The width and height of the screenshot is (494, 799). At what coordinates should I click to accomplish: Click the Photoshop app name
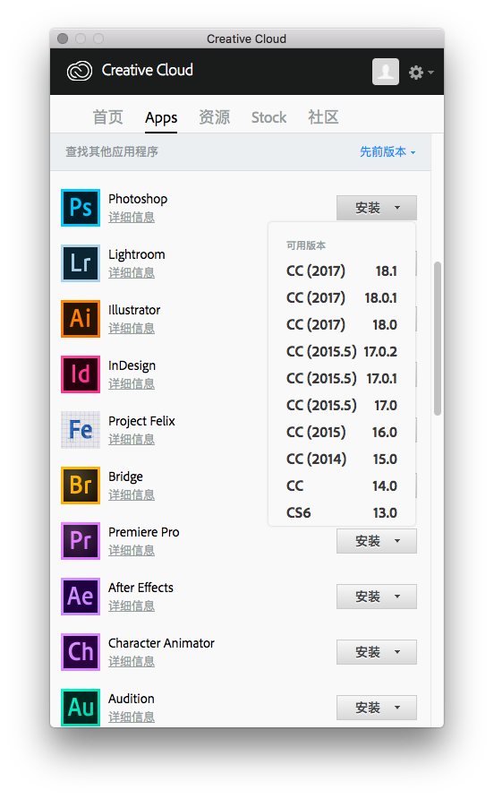click(138, 199)
